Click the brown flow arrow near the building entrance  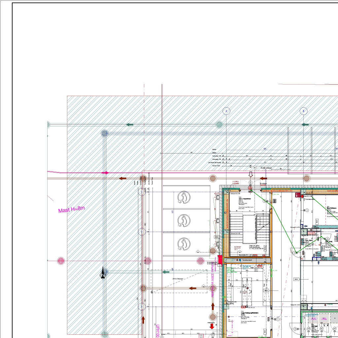tap(263, 179)
